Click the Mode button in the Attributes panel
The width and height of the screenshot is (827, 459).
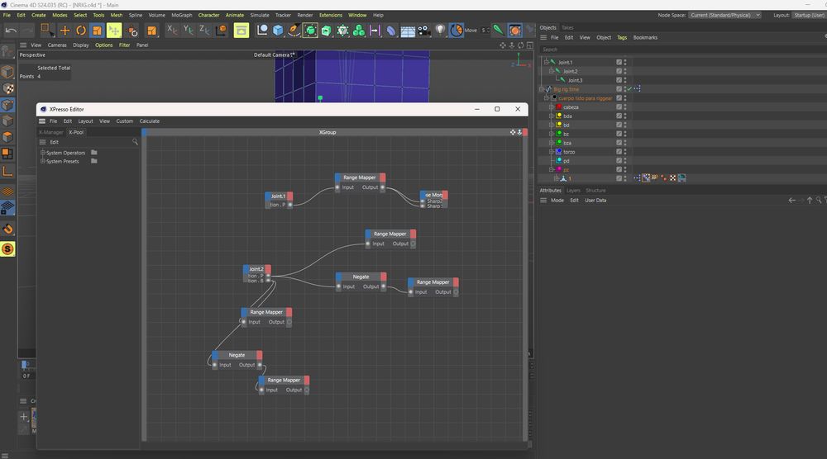(x=557, y=200)
